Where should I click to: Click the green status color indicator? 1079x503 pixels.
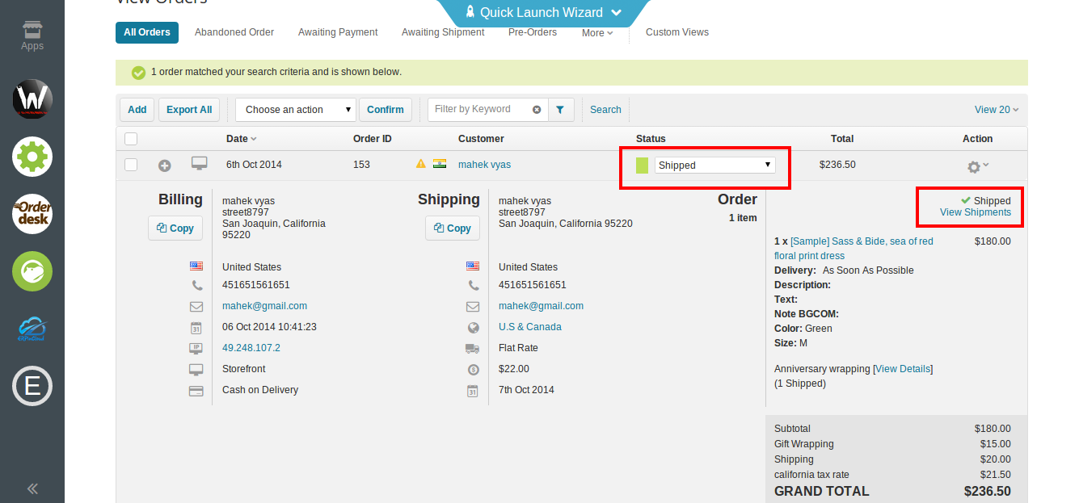642,164
